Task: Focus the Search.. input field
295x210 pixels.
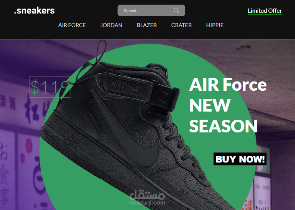Action: pyautogui.click(x=151, y=10)
